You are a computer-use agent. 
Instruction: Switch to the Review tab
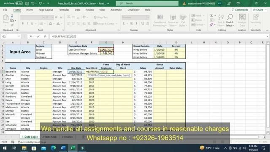point(90,10)
